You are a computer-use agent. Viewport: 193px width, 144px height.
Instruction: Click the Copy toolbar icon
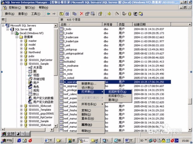[74, 14]
